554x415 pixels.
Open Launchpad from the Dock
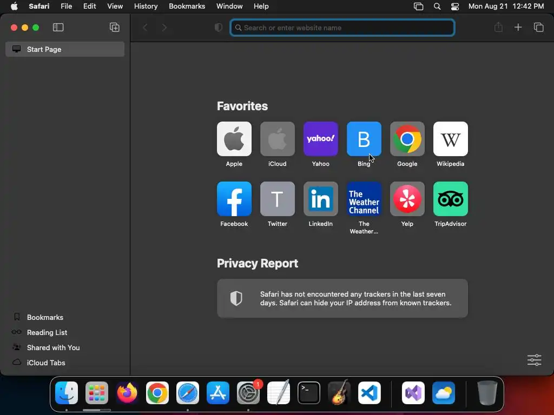pyautogui.click(x=97, y=393)
